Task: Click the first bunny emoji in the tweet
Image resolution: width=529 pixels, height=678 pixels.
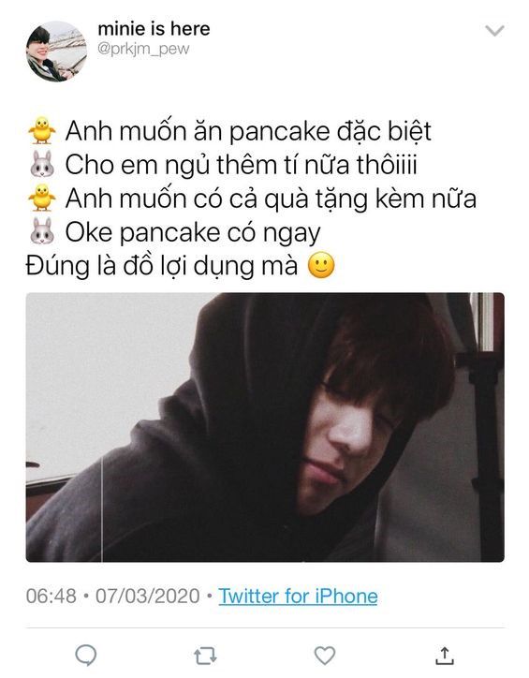Action: point(42,164)
